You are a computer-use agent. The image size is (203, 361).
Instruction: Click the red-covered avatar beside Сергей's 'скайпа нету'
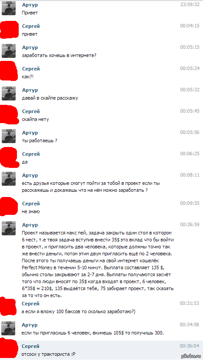point(9,114)
